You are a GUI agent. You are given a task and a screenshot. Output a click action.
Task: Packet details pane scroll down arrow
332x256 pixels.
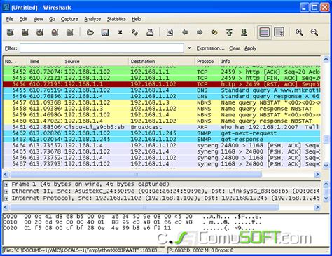(326, 198)
